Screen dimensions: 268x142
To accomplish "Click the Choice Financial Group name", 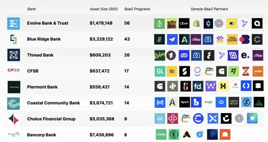I will click(x=51, y=119).
